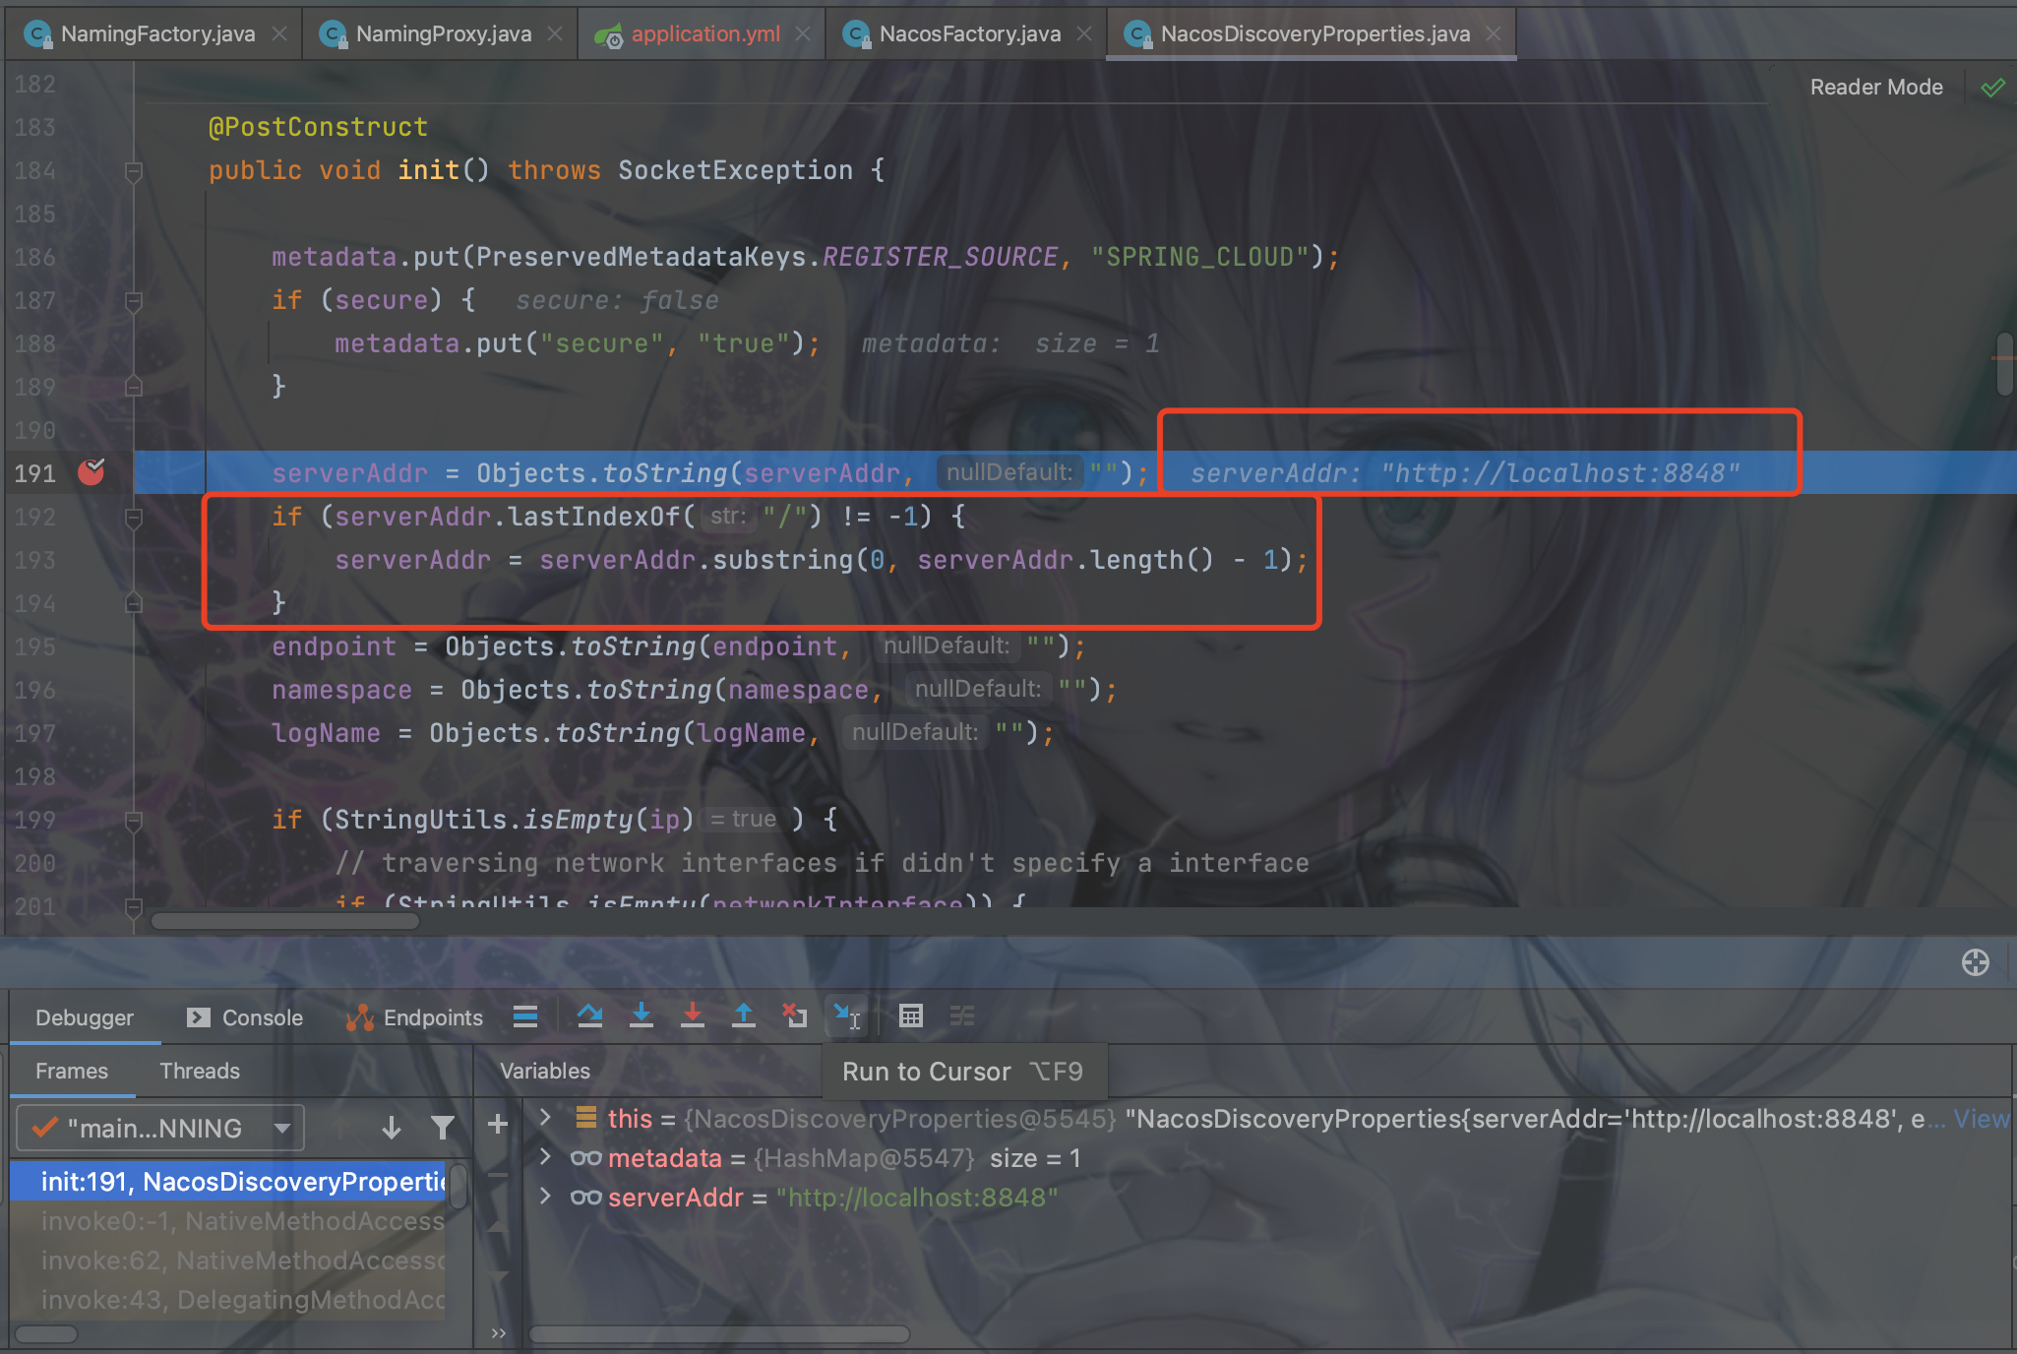The width and height of the screenshot is (2017, 1354).
Task: Click the Trace Current Stream Chain icon
Action: tap(962, 1015)
